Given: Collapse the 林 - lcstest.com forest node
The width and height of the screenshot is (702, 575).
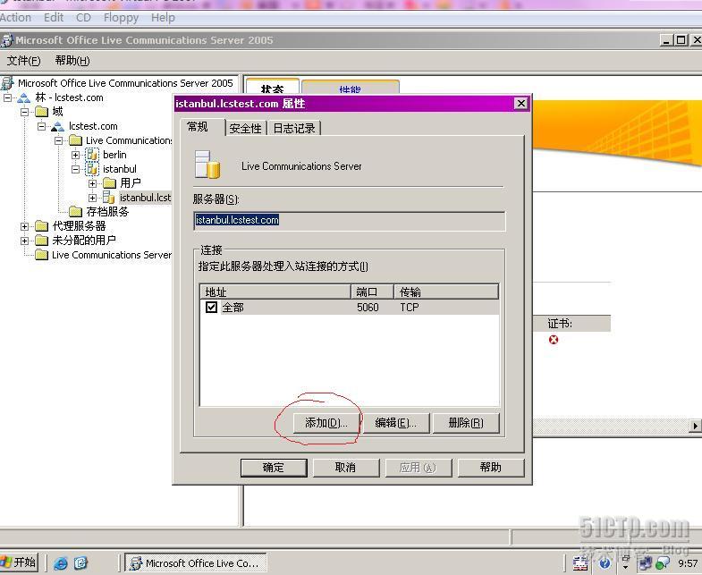Looking at the screenshot, I should tap(8, 97).
